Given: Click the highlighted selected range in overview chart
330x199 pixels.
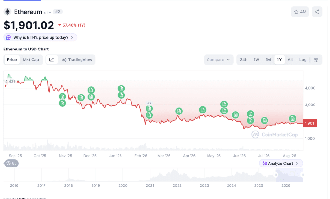Looking at the screenshot, I should (x=289, y=175).
